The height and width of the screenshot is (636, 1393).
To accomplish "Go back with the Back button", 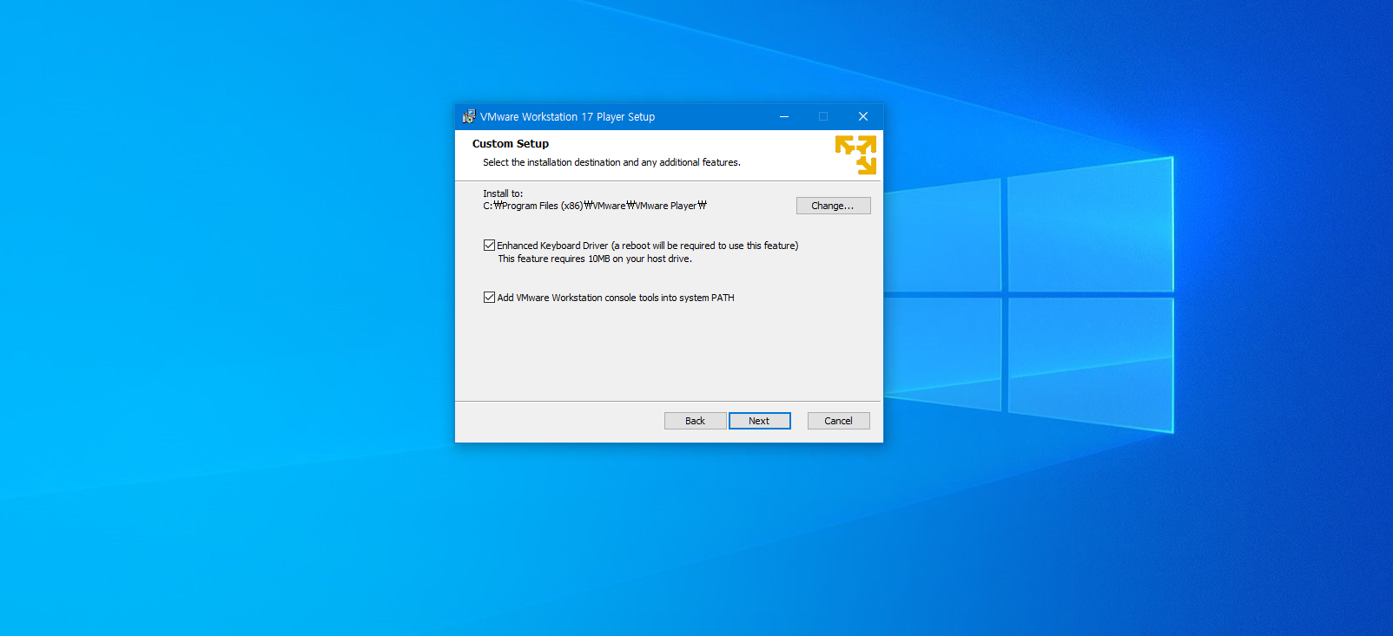I will [x=695, y=421].
